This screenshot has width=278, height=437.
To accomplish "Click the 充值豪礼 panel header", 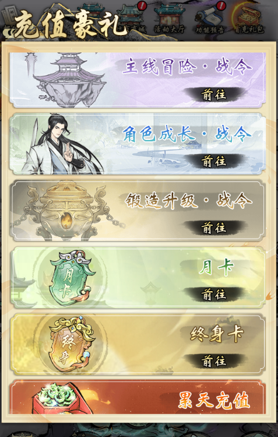I will (69, 25).
